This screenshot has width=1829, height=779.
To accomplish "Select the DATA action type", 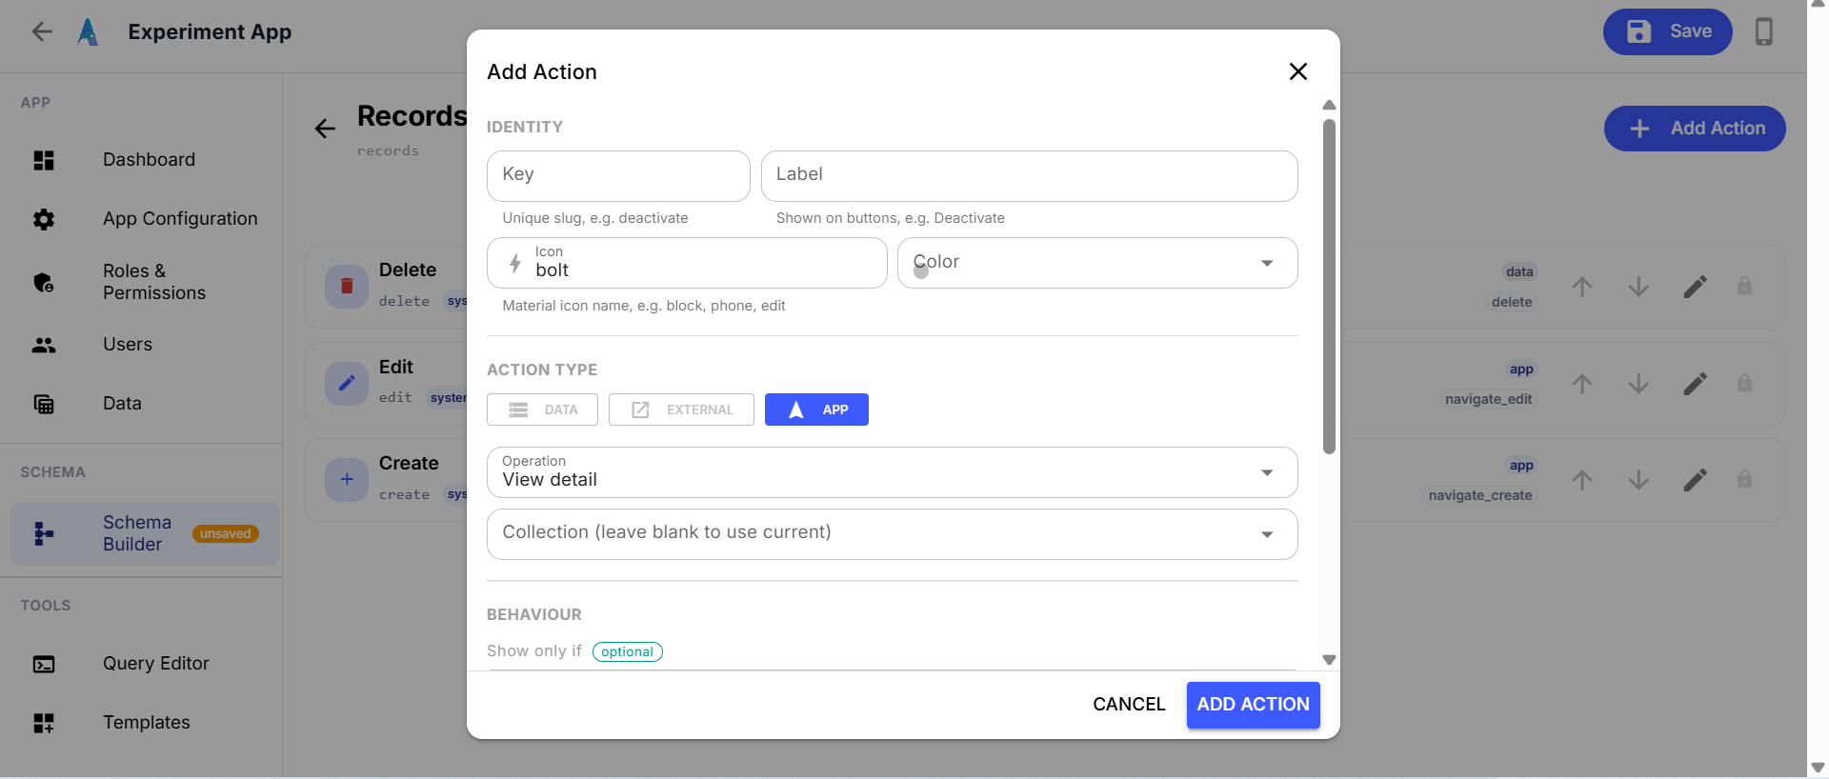I will [542, 409].
